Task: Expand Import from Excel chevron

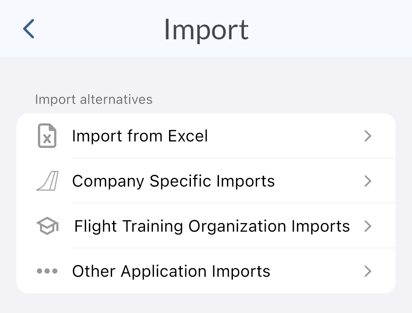Action: point(368,136)
